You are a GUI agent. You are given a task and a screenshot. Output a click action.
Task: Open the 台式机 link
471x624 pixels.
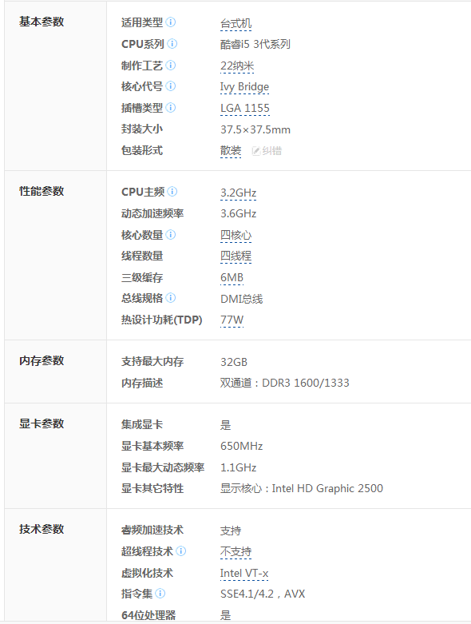(235, 23)
